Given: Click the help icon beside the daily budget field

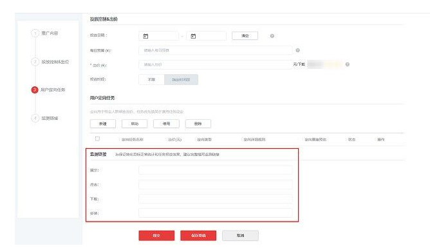Looking at the screenshot, I should click(297, 50).
